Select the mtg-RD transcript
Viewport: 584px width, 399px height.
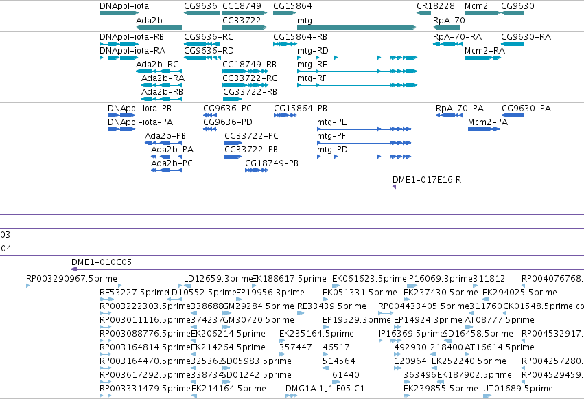pyautogui.click(x=357, y=58)
